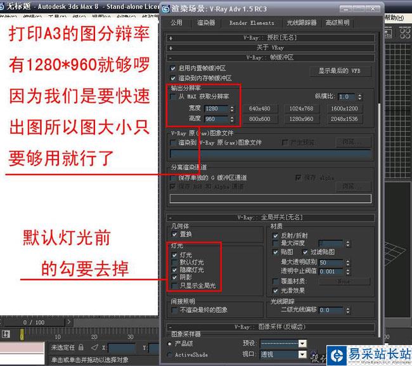Click the 800x600 preset button
This screenshot has height=366, width=412.
(259, 119)
